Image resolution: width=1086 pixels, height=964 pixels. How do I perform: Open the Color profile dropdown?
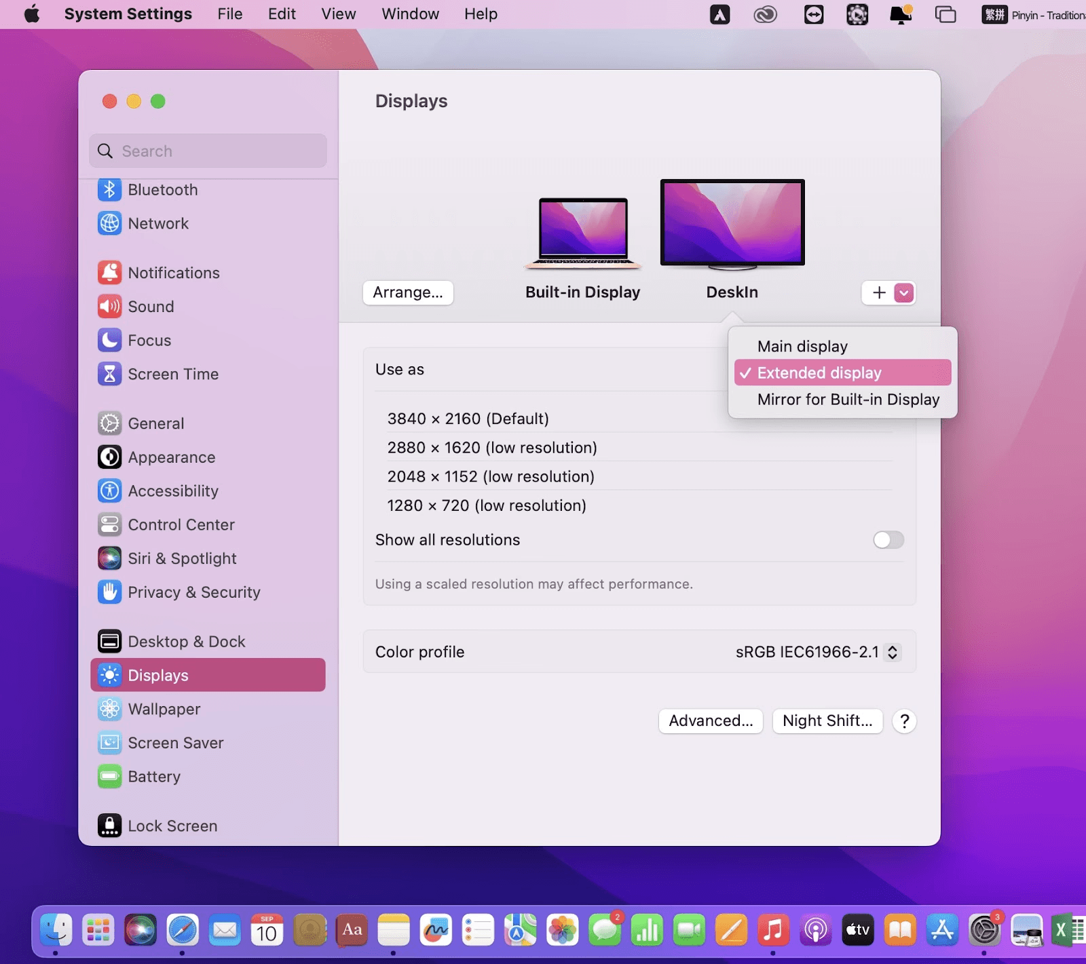pos(818,652)
